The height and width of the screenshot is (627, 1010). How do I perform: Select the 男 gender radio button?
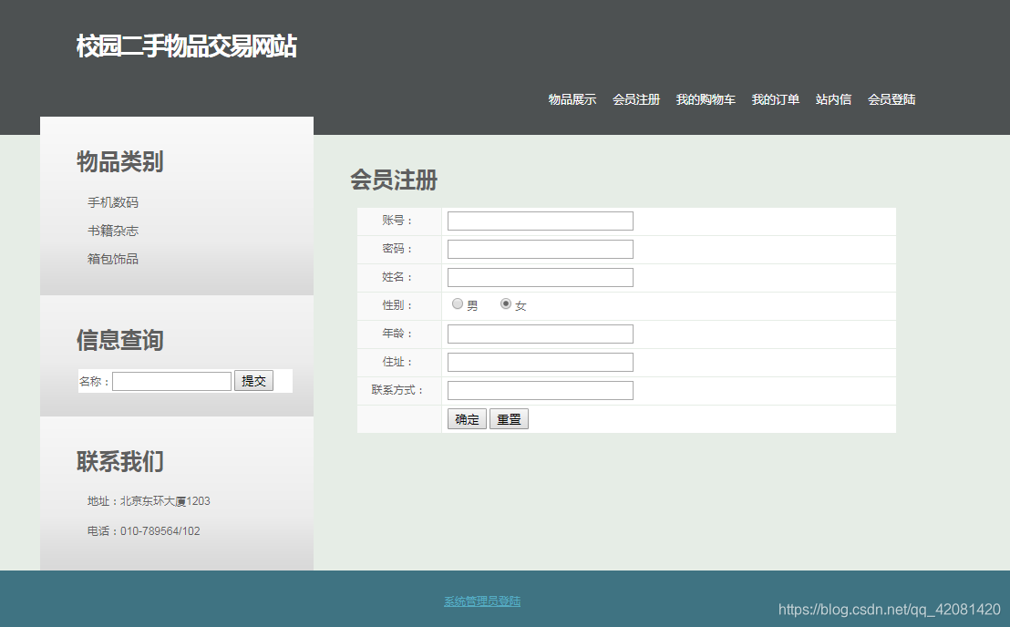(457, 303)
